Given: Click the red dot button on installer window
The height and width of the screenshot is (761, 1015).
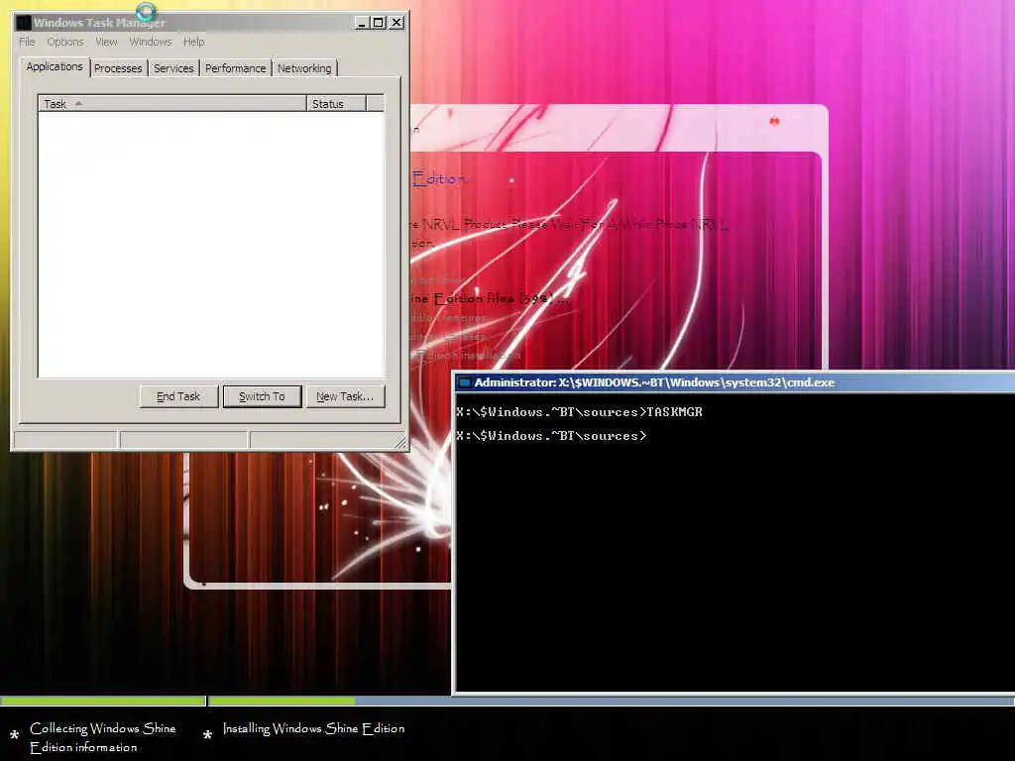Looking at the screenshot, I should click(774, 121).
